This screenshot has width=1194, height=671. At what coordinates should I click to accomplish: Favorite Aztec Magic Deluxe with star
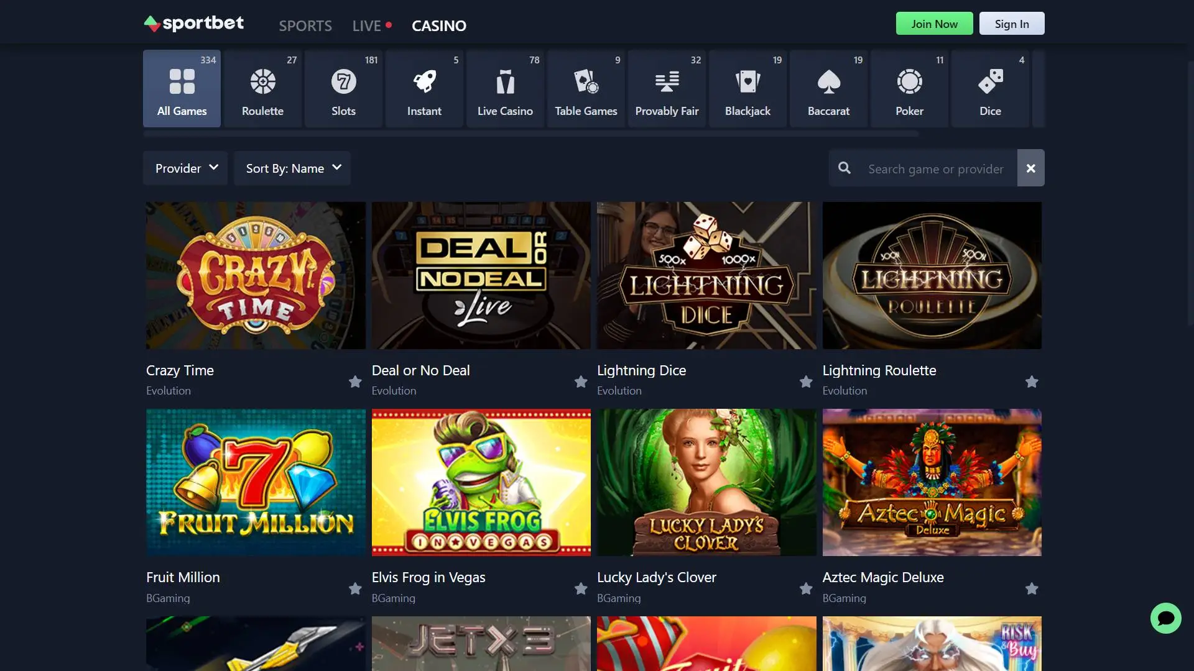point(1032,588)
